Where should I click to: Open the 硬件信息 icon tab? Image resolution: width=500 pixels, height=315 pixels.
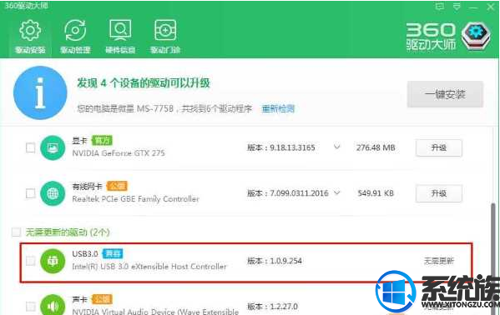[x=120, y=37]
